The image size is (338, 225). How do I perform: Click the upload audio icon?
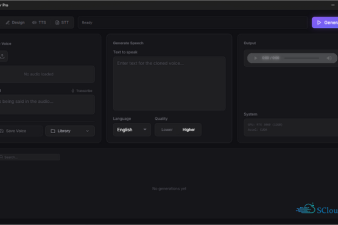point(2,56)
